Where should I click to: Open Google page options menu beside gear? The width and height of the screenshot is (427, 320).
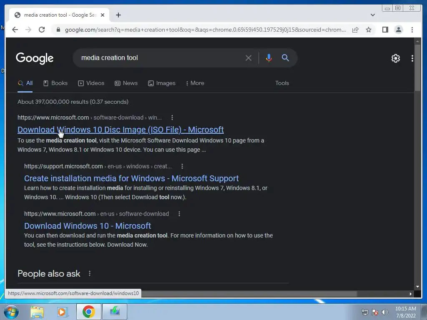pyautogui.click(x=412, y=58)
